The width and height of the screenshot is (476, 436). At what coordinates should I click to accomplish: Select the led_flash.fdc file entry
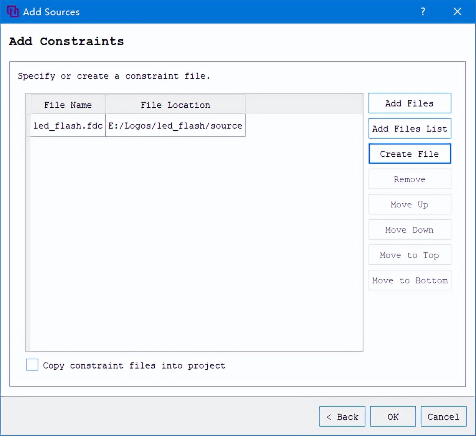coord(68,126)
